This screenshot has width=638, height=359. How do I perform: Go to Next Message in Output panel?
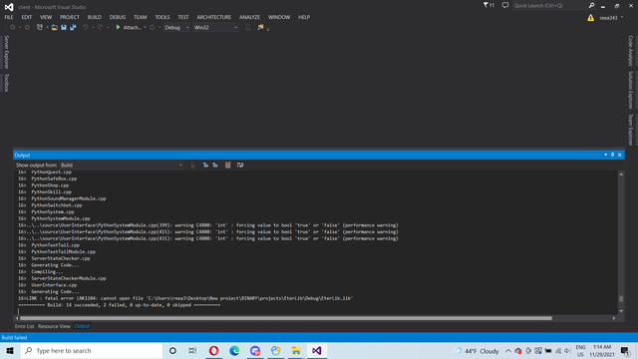click(x=215, y=166)
